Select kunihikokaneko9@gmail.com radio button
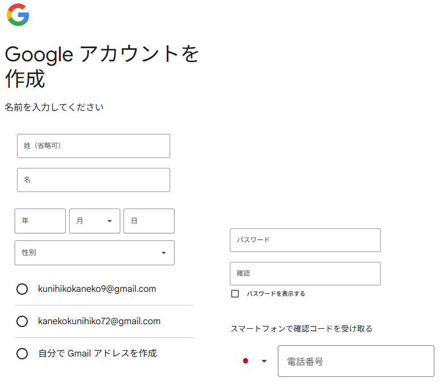This screenshot has width=444, height=382. click(22, 289)
